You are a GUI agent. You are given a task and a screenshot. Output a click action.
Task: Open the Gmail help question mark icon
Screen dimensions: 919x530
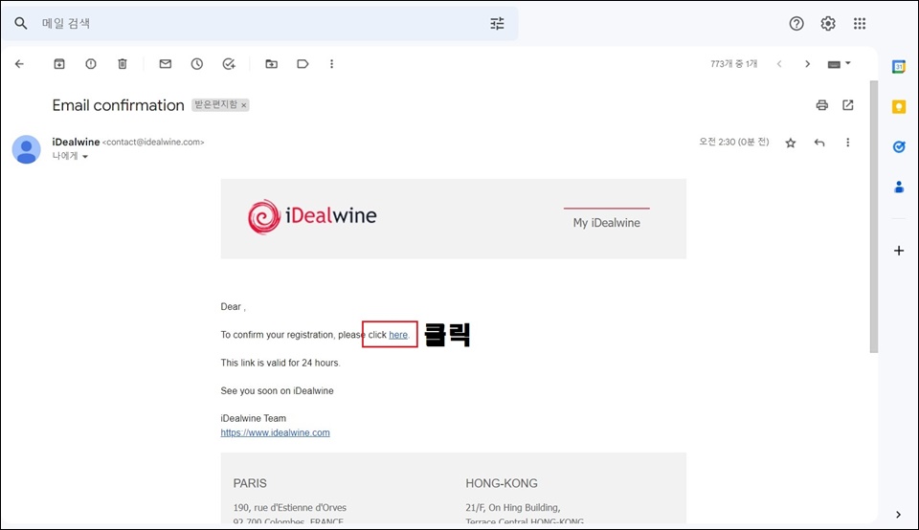coord(796,23)
